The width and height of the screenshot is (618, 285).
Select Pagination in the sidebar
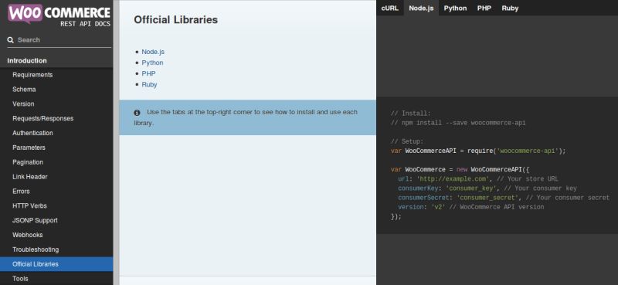tap(56, 162)
